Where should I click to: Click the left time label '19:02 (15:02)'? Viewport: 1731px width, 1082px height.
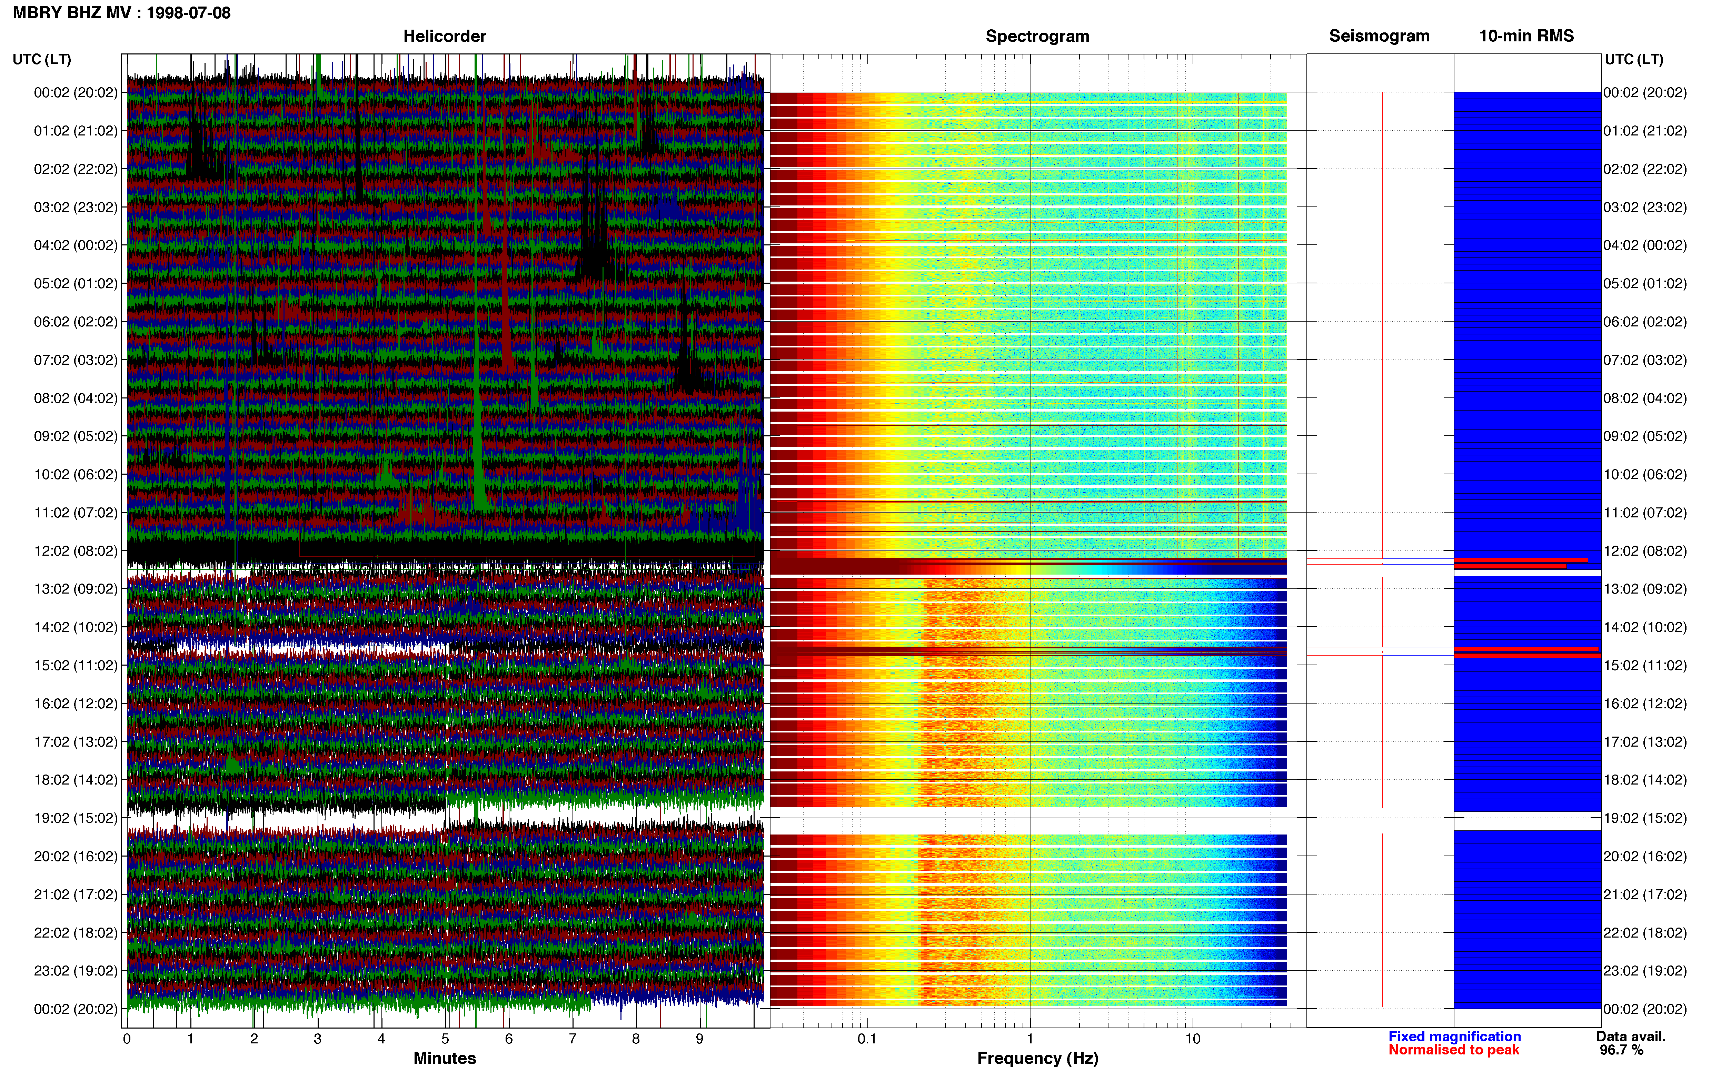tap(75, 818)
